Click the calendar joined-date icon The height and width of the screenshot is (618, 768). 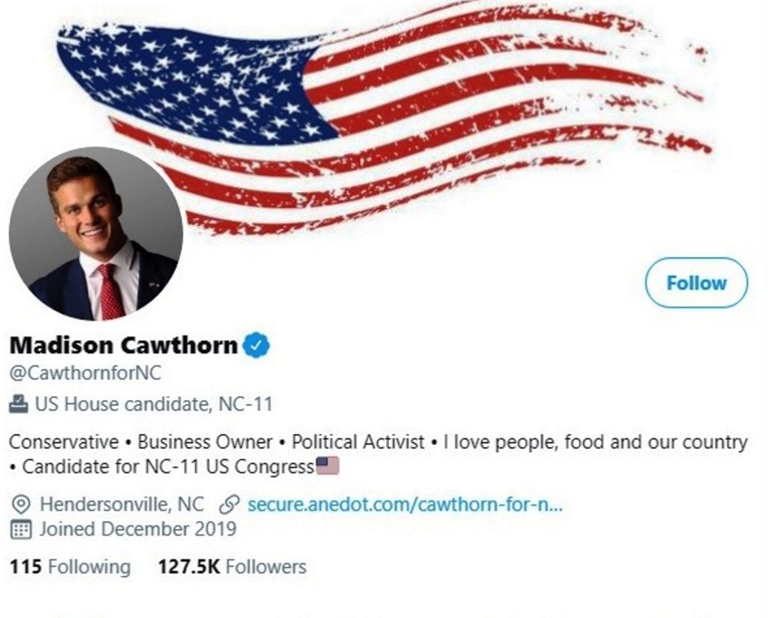click(21, 530)
